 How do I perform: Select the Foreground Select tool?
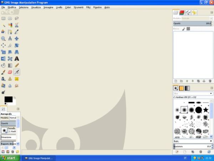pos(4,32)
